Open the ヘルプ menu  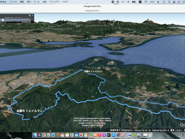pyautogui.click(x=65, y=2)
